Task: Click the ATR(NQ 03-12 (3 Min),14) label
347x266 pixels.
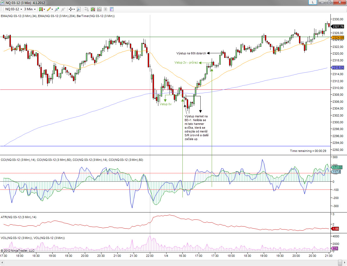Action: [x=18, y=217]
